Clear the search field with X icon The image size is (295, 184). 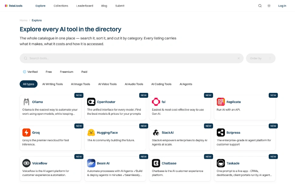click(x=239, y=58)
